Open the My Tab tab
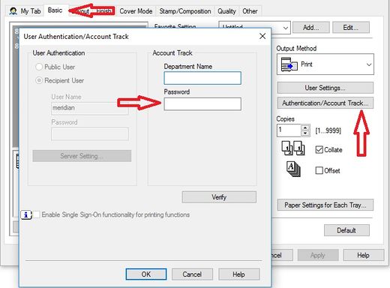This screenshot has width=390, height=288. (x=25, y=11)
